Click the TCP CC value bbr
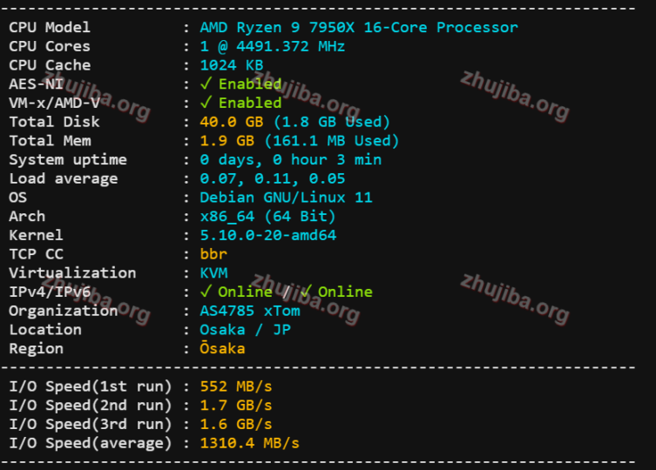Image resolution: width=656 pixels, height=470 pixels. [x=213, y=254]
